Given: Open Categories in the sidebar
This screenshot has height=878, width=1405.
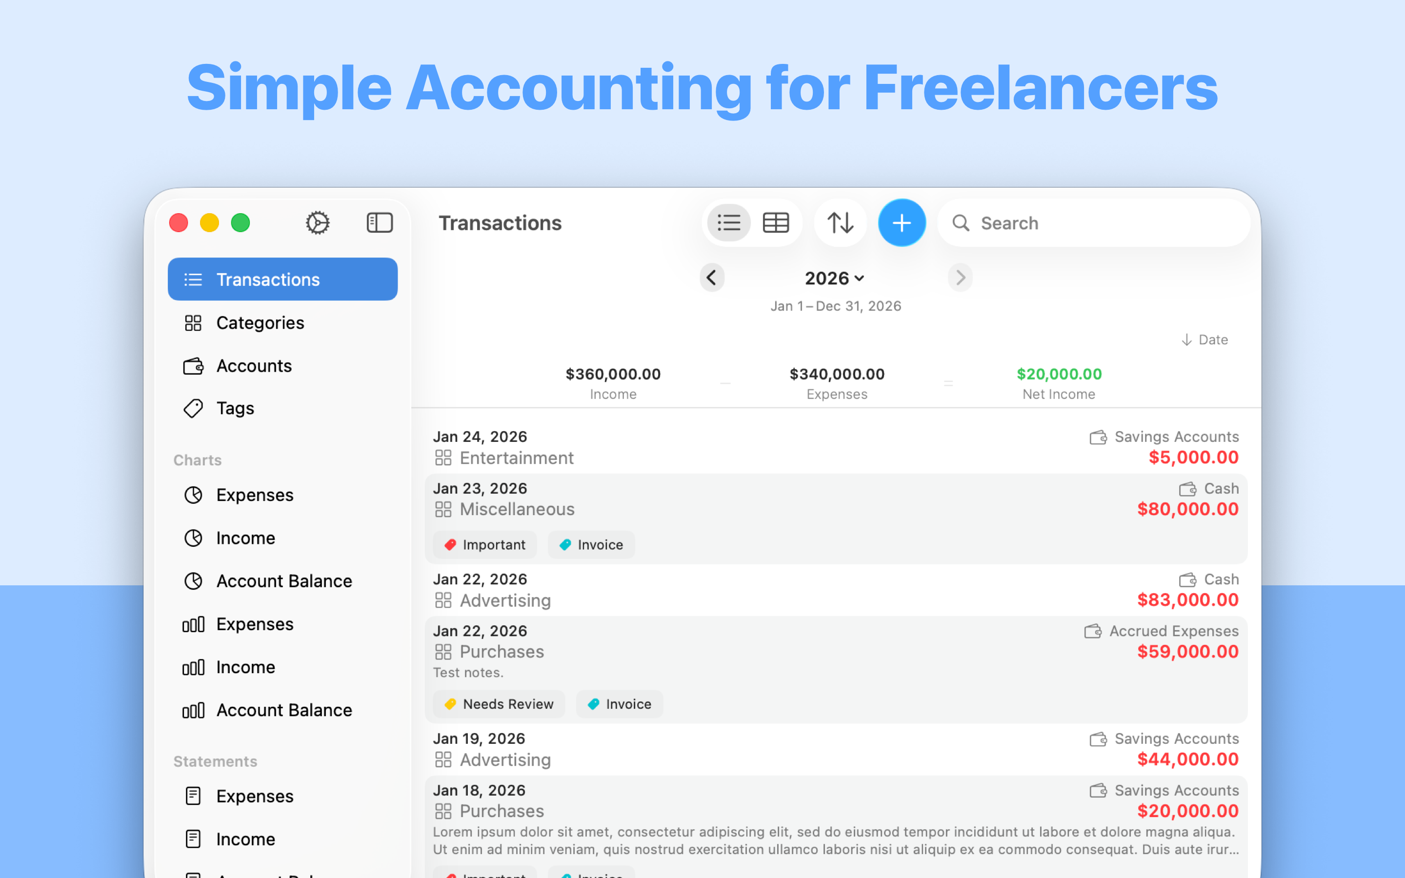Looking at the screenshot, I should [x=283, y=323].
